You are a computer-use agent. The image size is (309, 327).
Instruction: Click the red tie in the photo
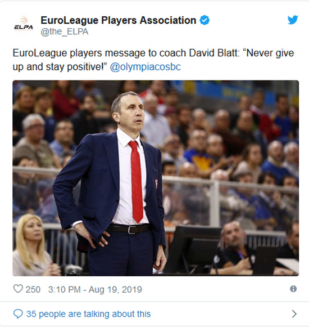pyautogui.click(x=136, y=181)
